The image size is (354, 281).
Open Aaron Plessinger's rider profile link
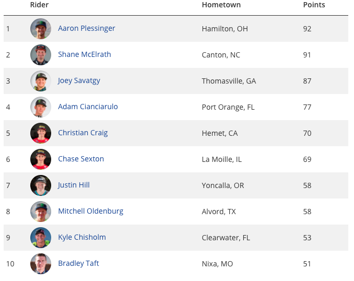click(x=87, y=28)
